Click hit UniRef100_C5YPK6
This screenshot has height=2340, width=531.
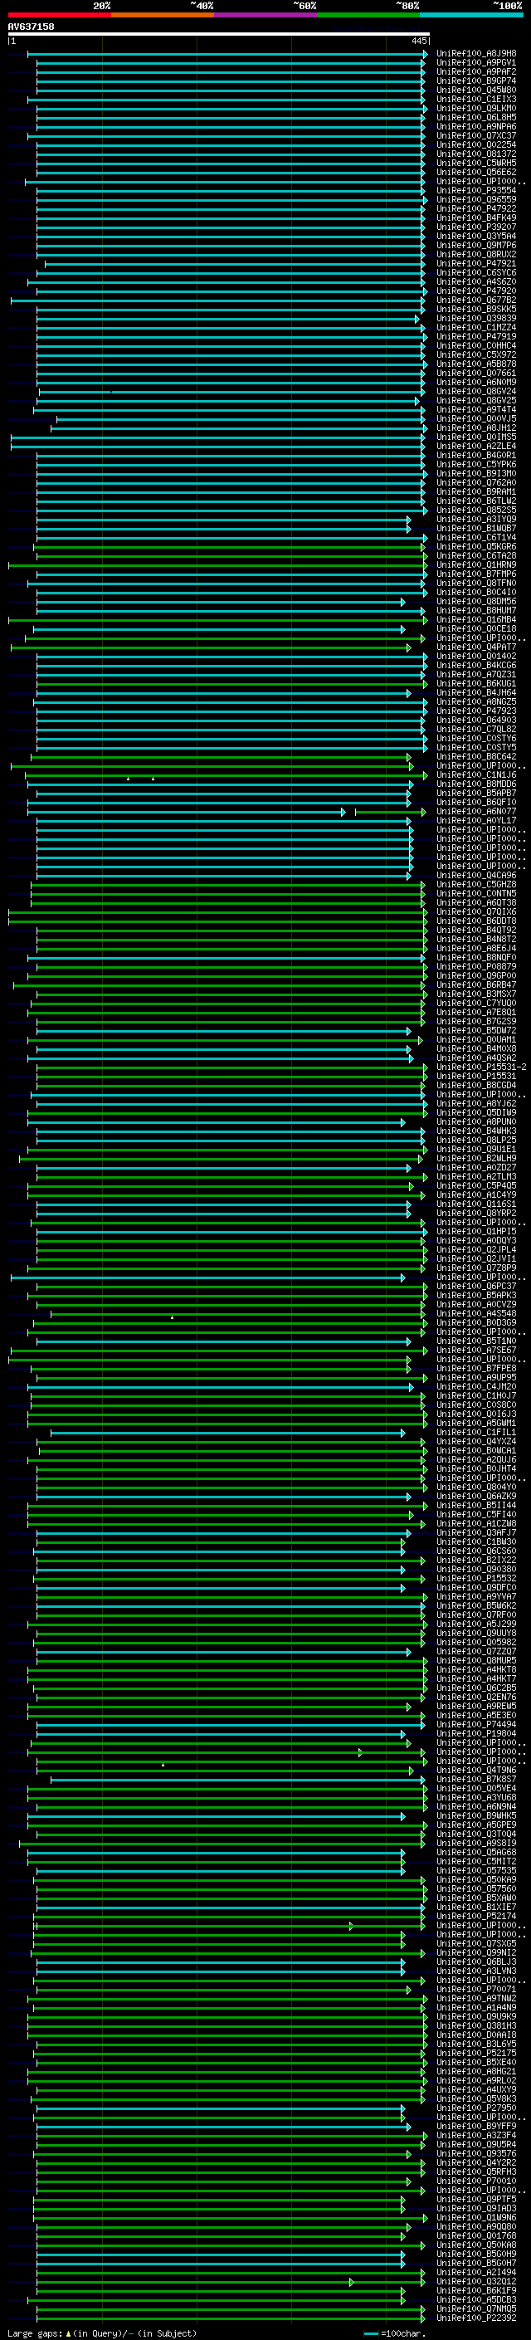(476, 464)
